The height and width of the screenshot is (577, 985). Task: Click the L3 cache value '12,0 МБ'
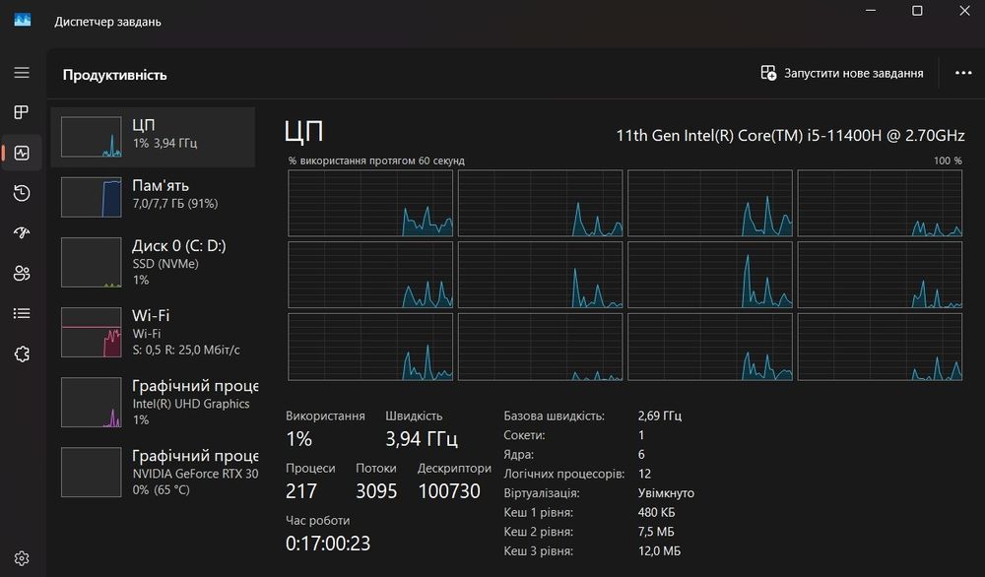[659, 551]
